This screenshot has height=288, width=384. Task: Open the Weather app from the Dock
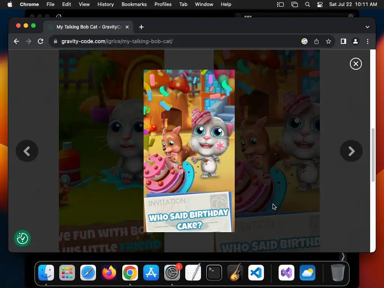click(307, 273)
